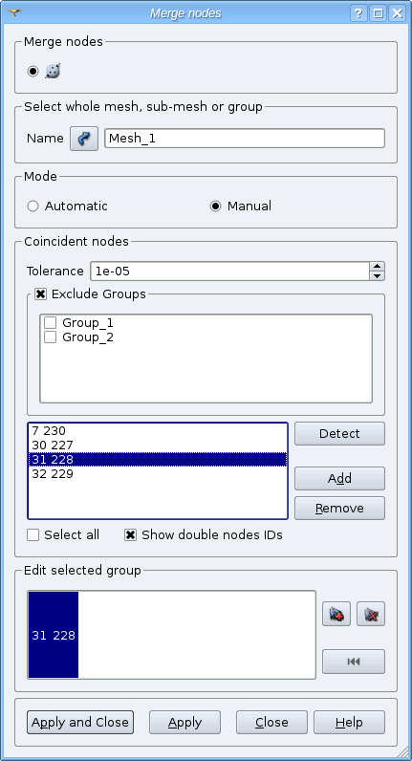Increase tolerance with the up stepper arrow

(x=377, y=267)
